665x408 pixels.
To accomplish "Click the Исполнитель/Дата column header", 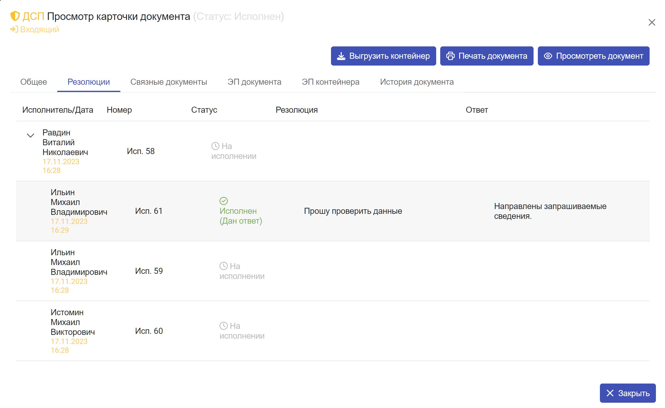I will click(x=58, y=110).
